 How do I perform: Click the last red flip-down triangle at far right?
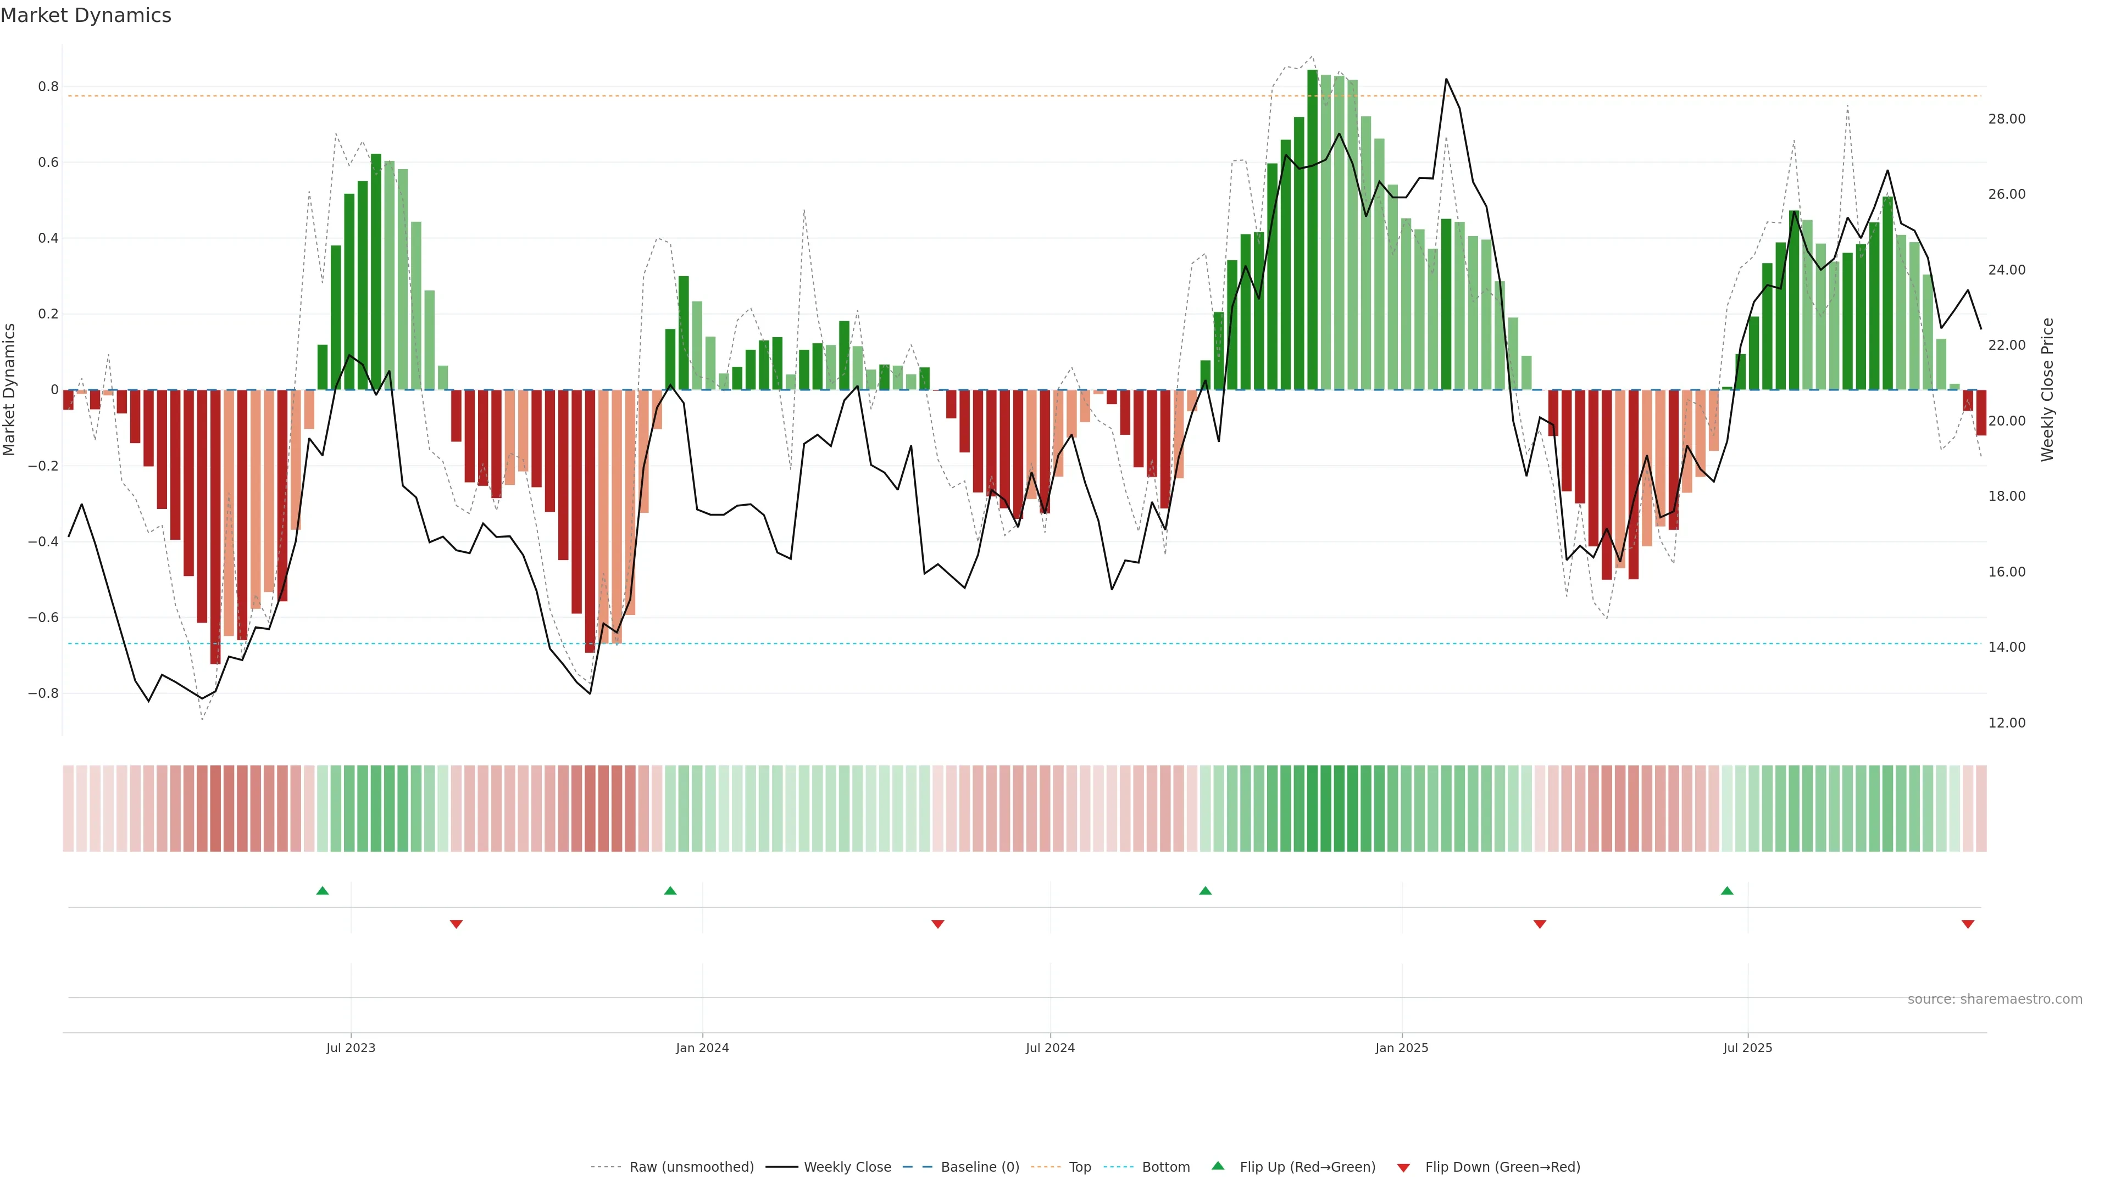[1968, 924]
